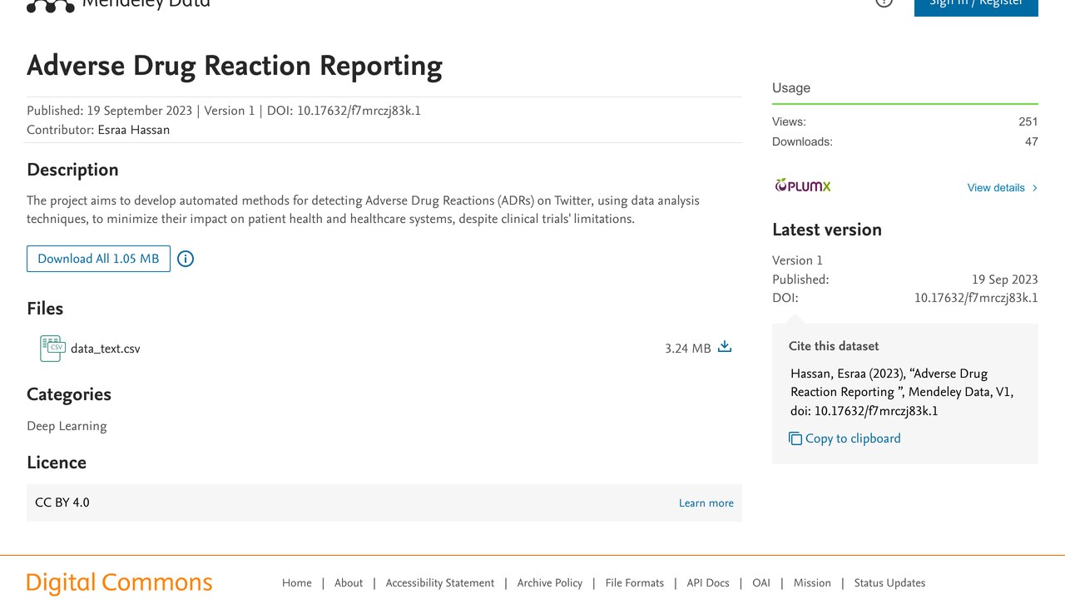Click Download All 1.05 MB button

[98, 259]
